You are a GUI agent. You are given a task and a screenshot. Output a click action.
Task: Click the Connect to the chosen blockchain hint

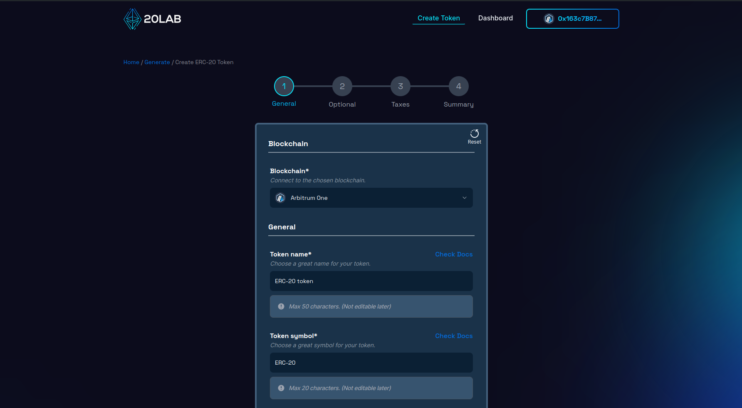click(318, 180)
